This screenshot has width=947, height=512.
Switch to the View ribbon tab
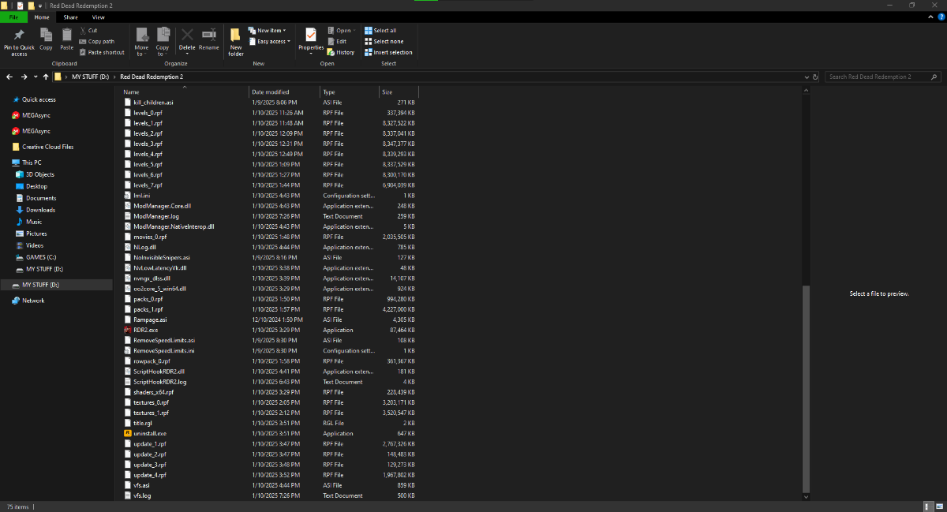point(98,17)
